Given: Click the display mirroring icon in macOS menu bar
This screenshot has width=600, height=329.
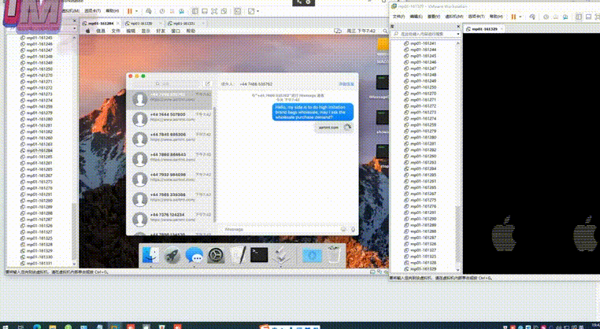Looking at the screenshot, I should 338,31.
